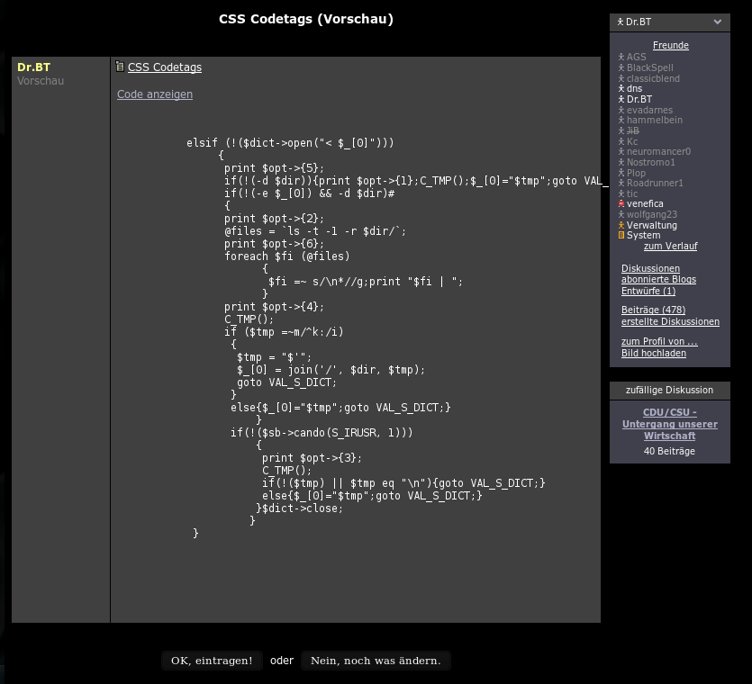Viewport: 752px width, 684px height.
Task: Click the Freunde heading link
Action: (670, 45)
